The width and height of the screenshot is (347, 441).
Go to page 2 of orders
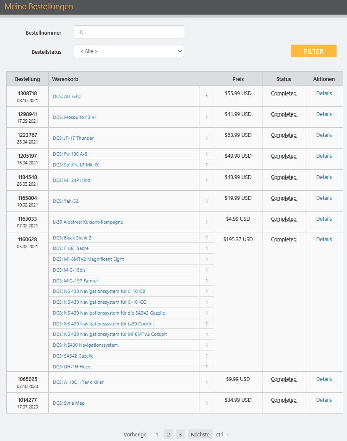coord(168,434)
